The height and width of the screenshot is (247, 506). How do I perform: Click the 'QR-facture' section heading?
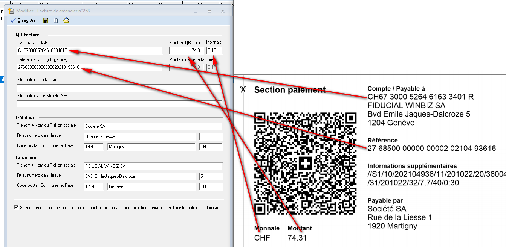[28, 35]
